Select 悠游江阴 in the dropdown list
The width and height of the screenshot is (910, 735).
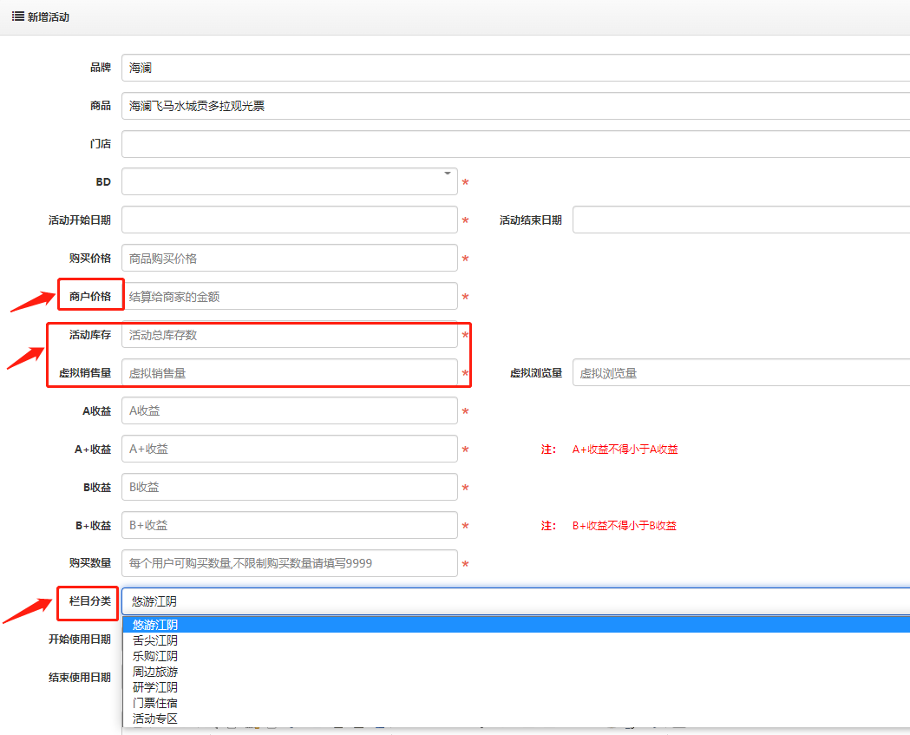[x=155, y=625]
